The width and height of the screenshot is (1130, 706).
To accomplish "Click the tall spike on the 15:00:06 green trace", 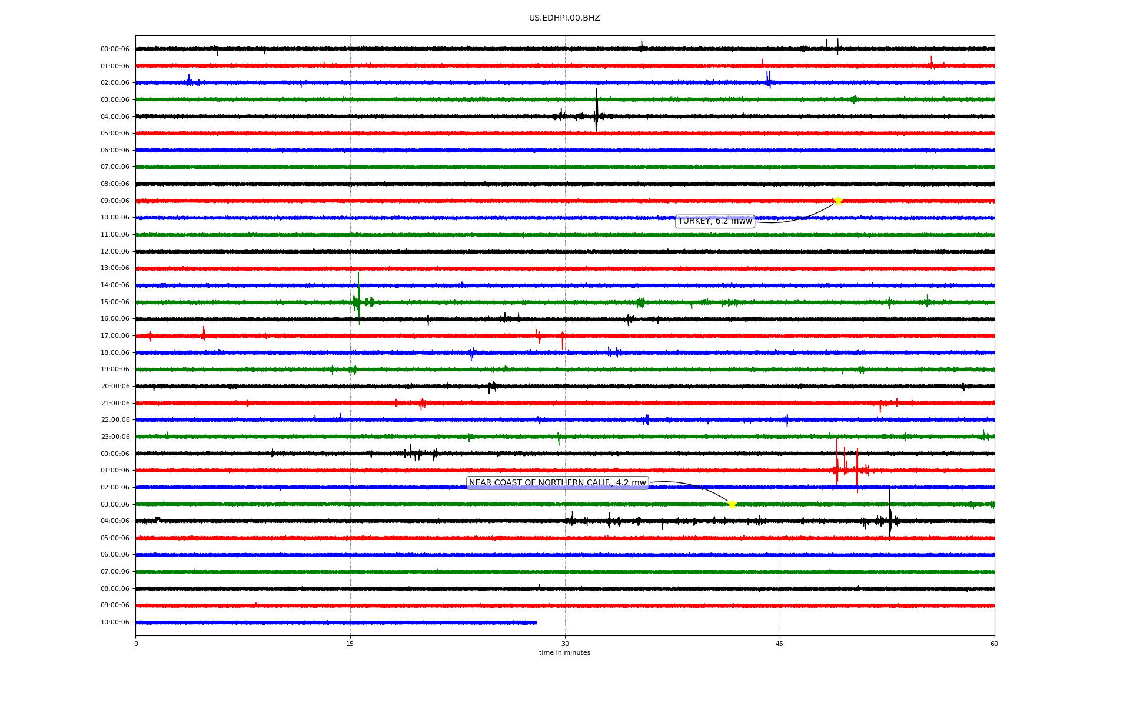I will pos(358,297).
